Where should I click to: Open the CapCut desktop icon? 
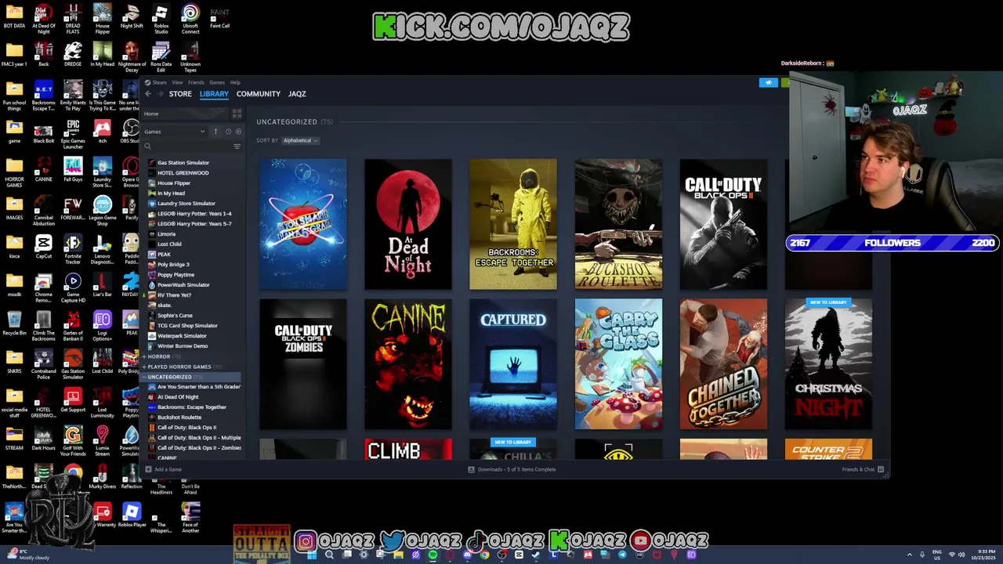(43, 248)
